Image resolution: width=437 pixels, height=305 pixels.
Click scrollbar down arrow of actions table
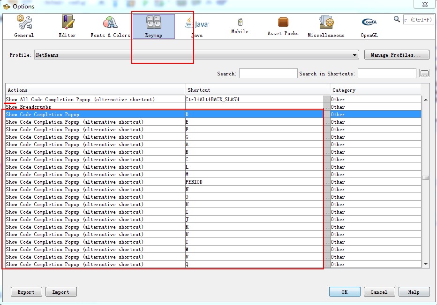426,264
